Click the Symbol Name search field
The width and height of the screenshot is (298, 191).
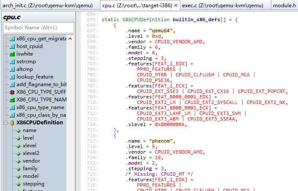pyautogui.click(x=38, y=28)
